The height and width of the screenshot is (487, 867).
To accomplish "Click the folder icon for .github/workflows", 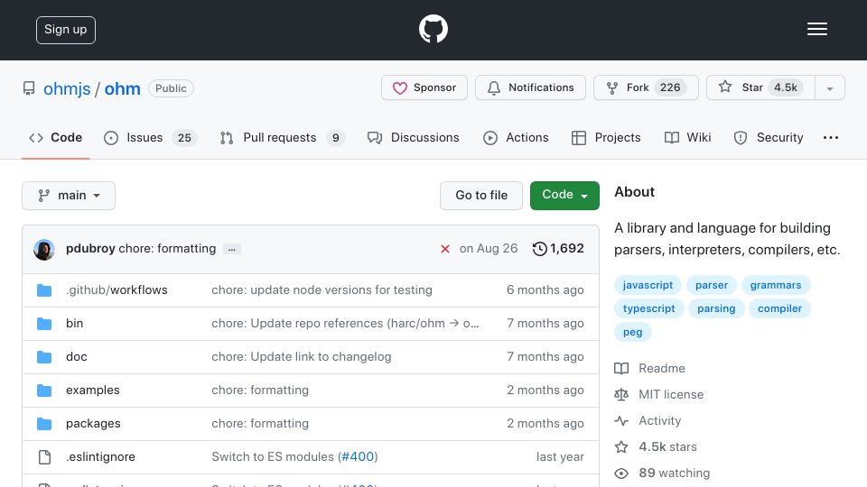I will (44, 290).
